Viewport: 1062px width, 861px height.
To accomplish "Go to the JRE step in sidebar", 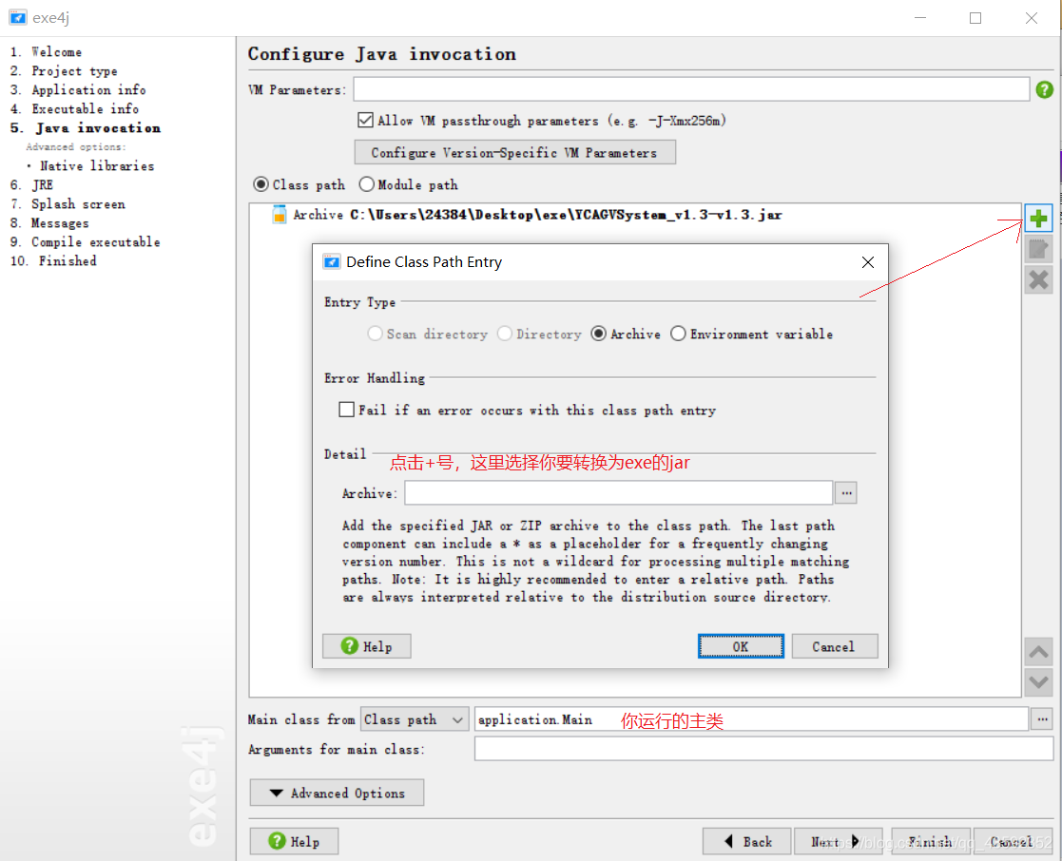I will click(x=42, y=184).
